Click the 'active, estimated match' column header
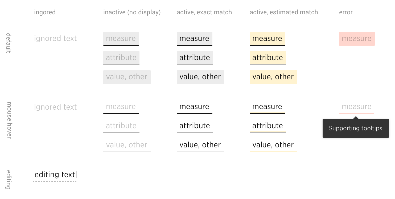This screenshot has width=395, height=199. pos(284,12)
